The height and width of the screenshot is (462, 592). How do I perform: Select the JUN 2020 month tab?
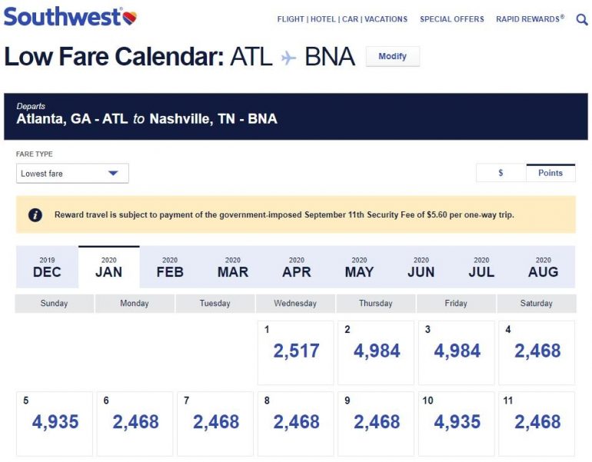pyautogui.click(x=421, y=268)
